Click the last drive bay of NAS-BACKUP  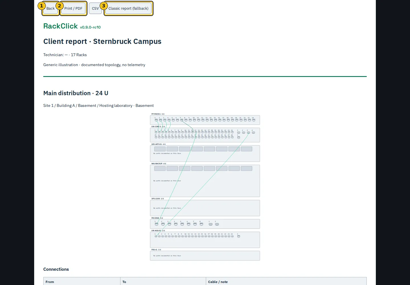coord(247,168)
